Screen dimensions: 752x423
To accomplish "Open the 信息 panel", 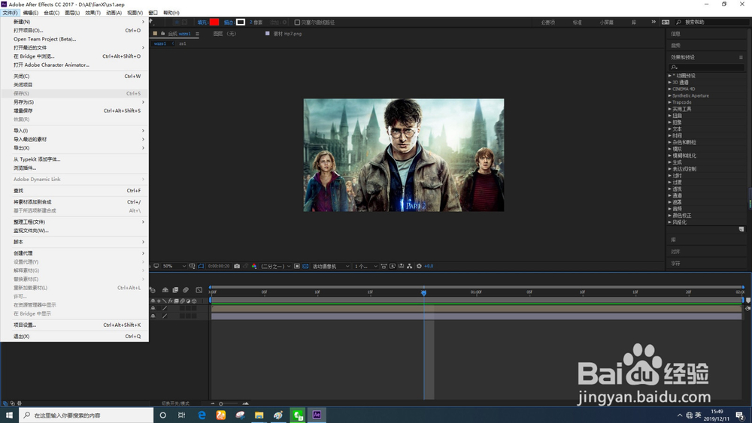I will 676,34.
